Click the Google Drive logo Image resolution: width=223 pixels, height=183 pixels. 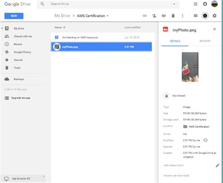click(17, 4)
